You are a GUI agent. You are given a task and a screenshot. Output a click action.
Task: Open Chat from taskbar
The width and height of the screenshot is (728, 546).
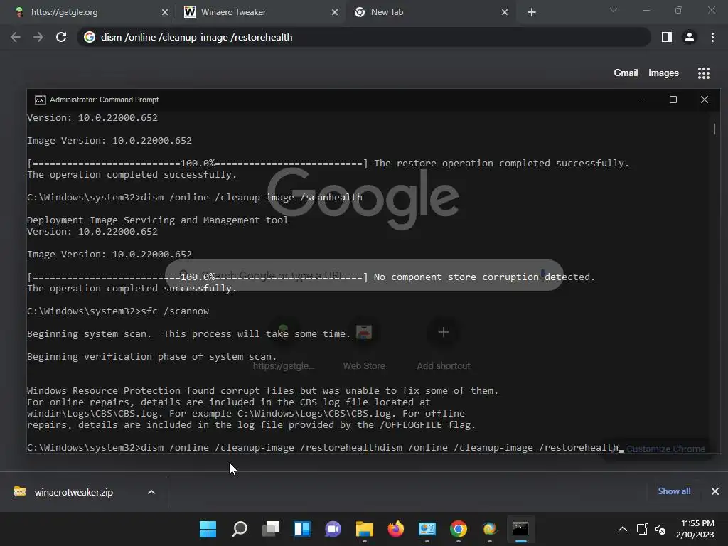click(x=333, y=529)
